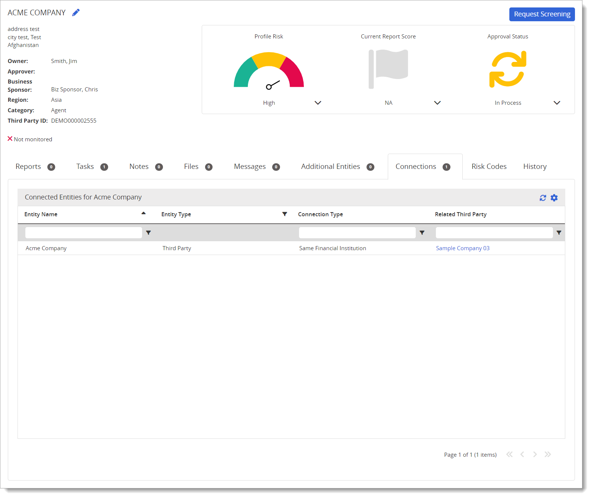Click the In Process status label
The image size is (591, 497).
[x=508, y=103]
